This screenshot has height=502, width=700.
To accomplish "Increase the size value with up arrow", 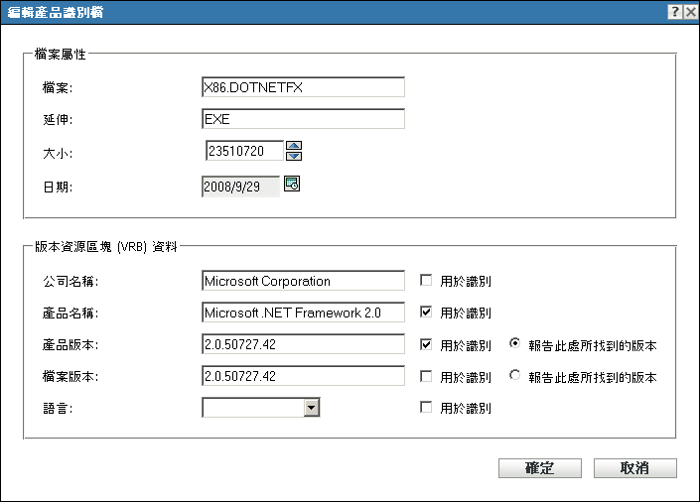I will click(293, 146).
